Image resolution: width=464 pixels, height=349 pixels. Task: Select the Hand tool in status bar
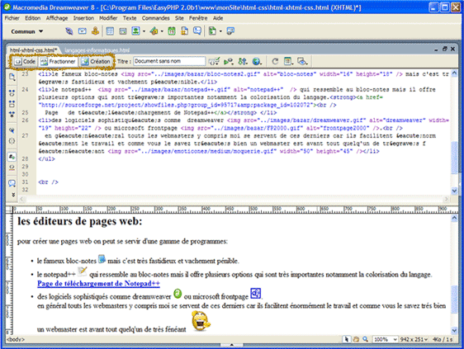point(356,339)
